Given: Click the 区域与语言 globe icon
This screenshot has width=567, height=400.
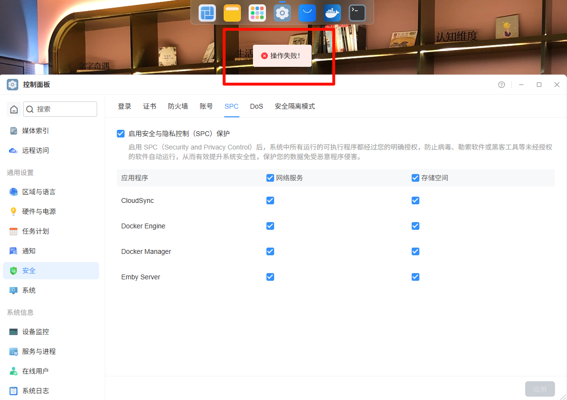Looking at the screenshot, I should coord(13,192).
